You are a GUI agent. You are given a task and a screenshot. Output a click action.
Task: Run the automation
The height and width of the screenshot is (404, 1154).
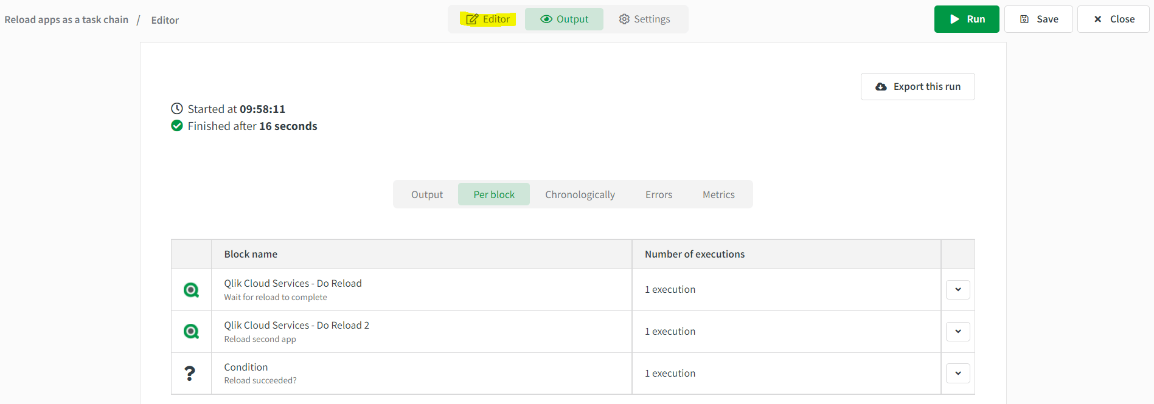tap(966, 19)
